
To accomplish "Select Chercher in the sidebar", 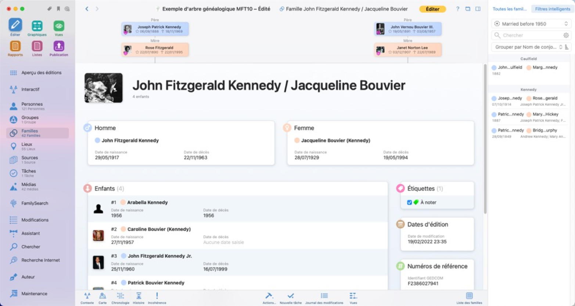I will tap(37, 247).
